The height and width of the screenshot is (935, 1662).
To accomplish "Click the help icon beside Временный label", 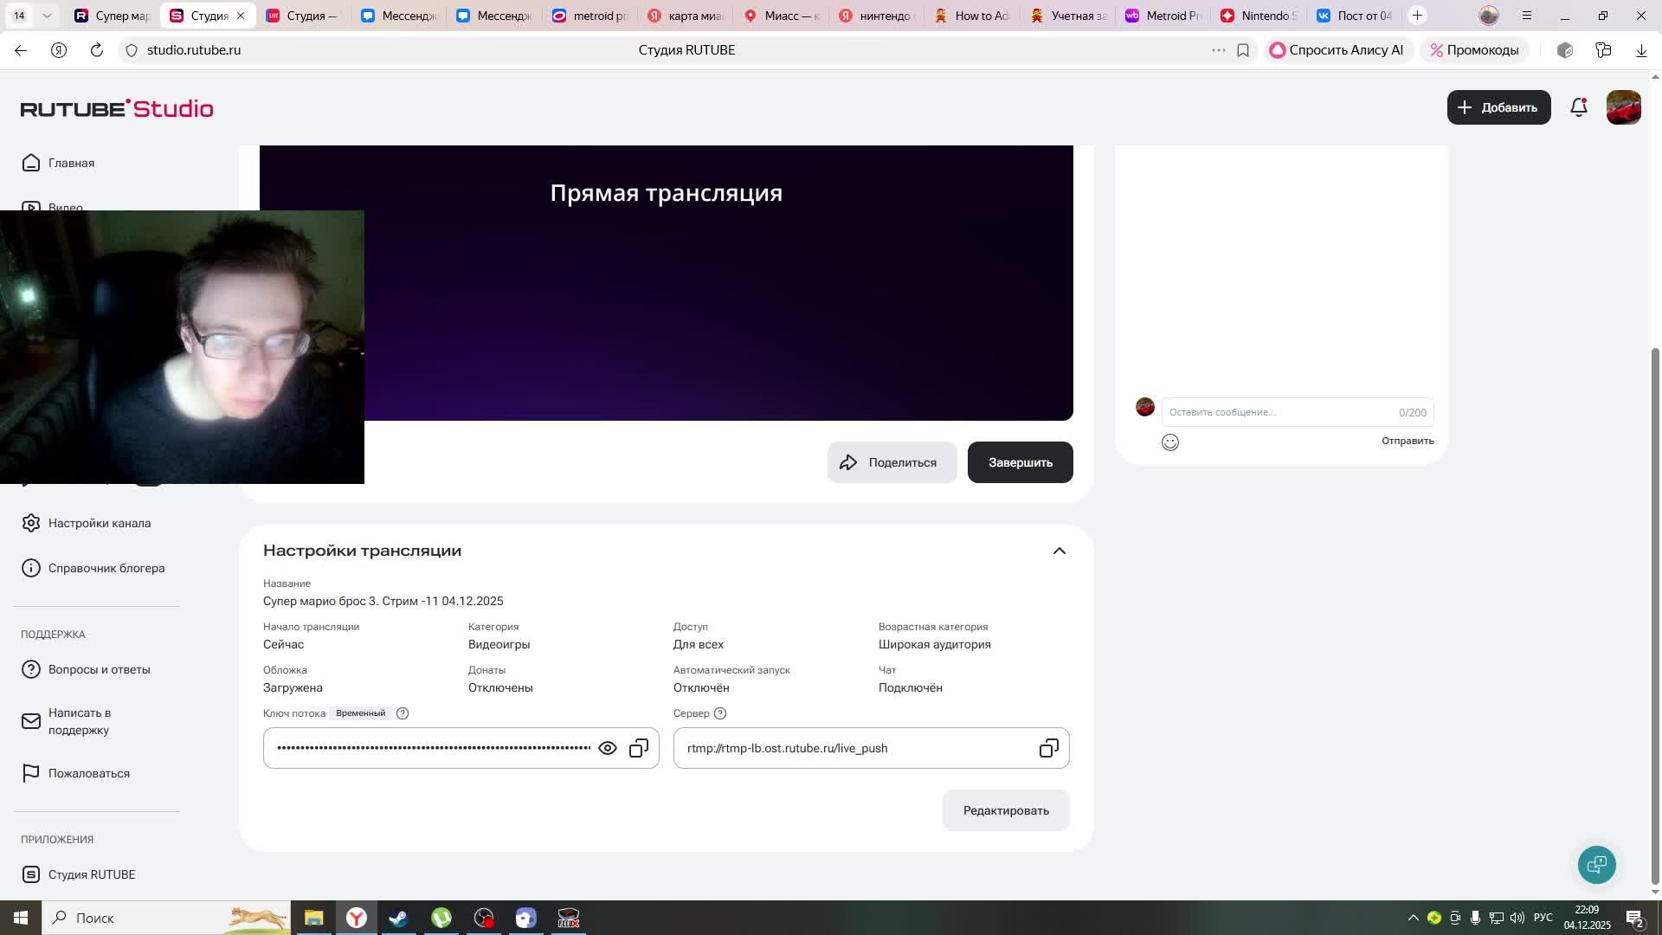I will [x=403, y=713].
